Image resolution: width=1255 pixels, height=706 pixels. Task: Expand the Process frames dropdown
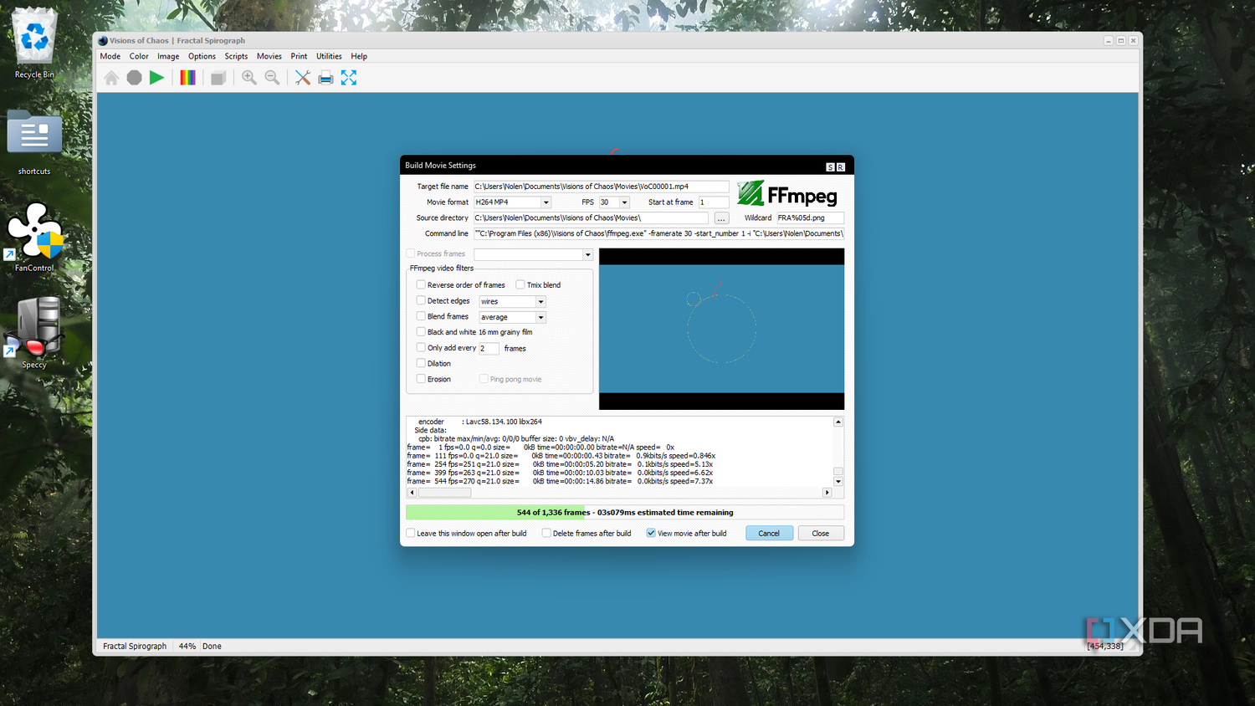[x=587, y=254]
